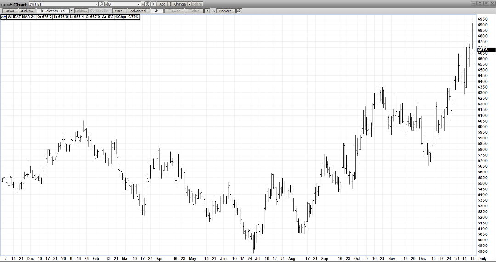Click the bar style icon button

coord(156,11)
